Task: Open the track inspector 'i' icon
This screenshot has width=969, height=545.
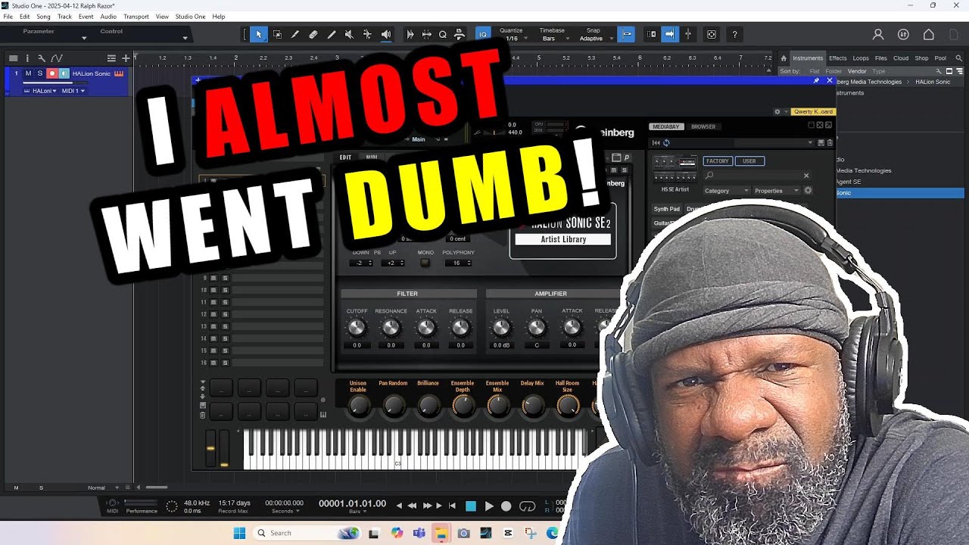Action: pyautogui.click(x=27, y=58)
